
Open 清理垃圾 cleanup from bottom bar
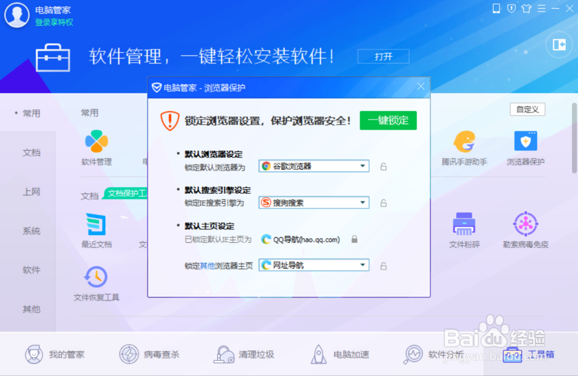[x=245, y=355]
